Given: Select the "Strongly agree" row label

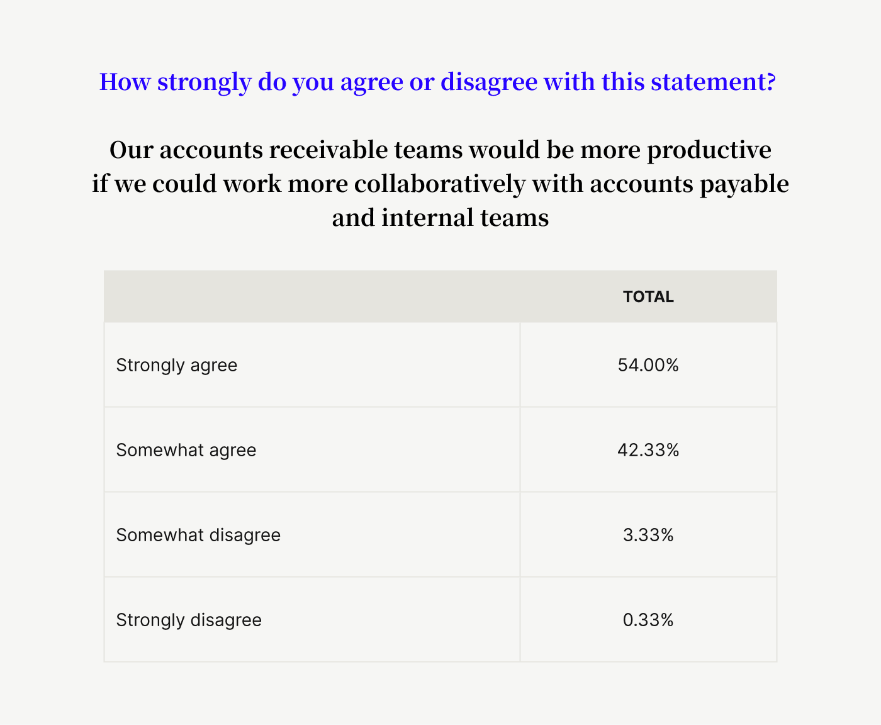Looking at the screenshot, I should tap(177, 366).
